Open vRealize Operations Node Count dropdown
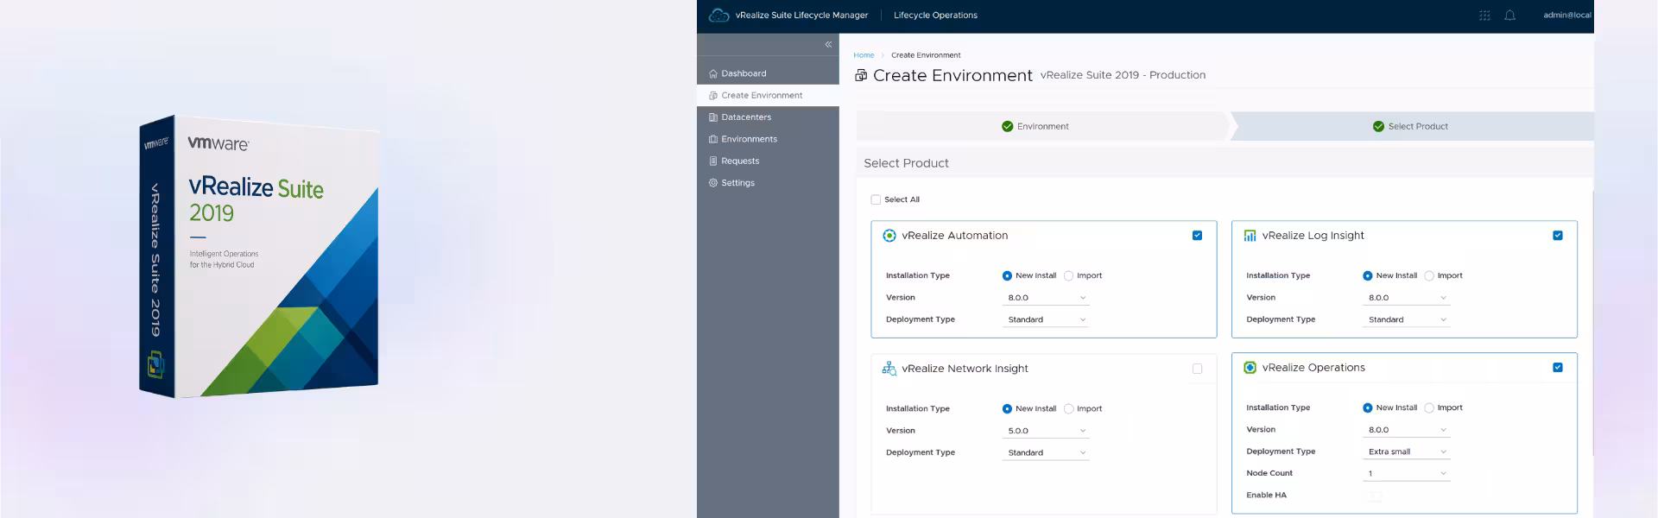This screenshot has height=518, width=1658. tap(1407, 474)
